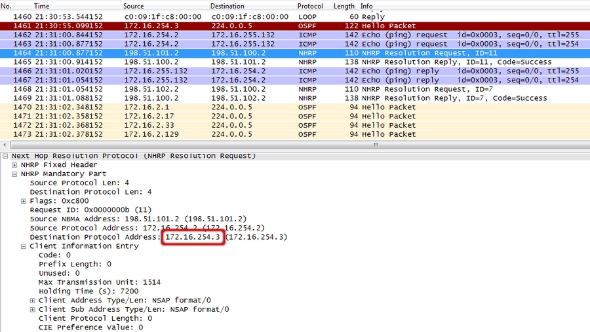Click the Source column header

(134, 6)
